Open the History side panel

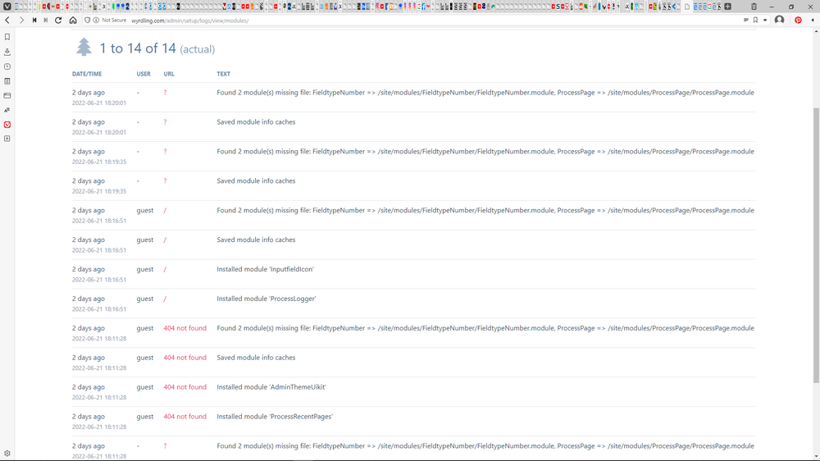click(7, 66)
